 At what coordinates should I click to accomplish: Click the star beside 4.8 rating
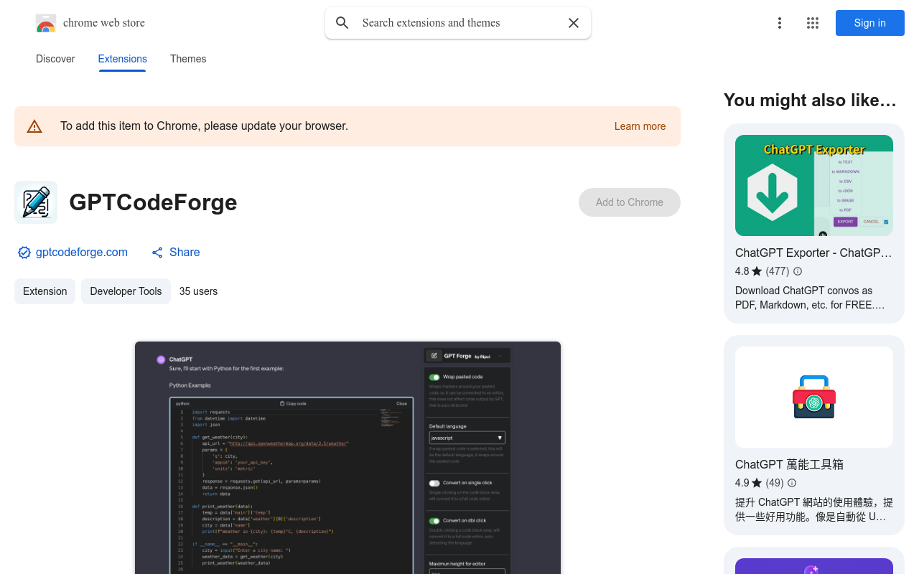(757, 271)
